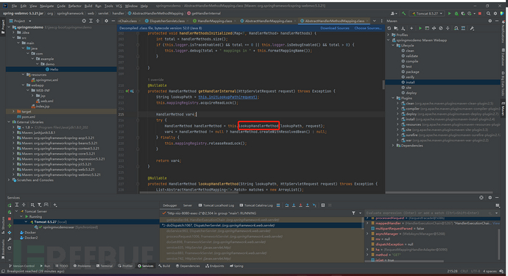Screen dimensions: 508x276
Task: Click Select Opened File target icon
Action: (x=84, y=21)
